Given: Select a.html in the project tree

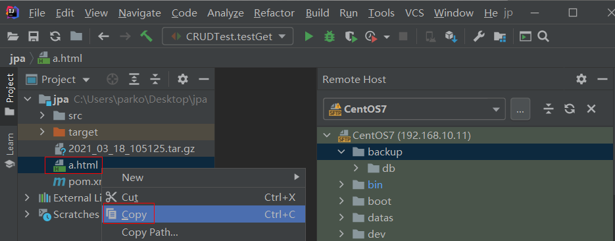Looking at the screenshot, I should click(116, 165).
